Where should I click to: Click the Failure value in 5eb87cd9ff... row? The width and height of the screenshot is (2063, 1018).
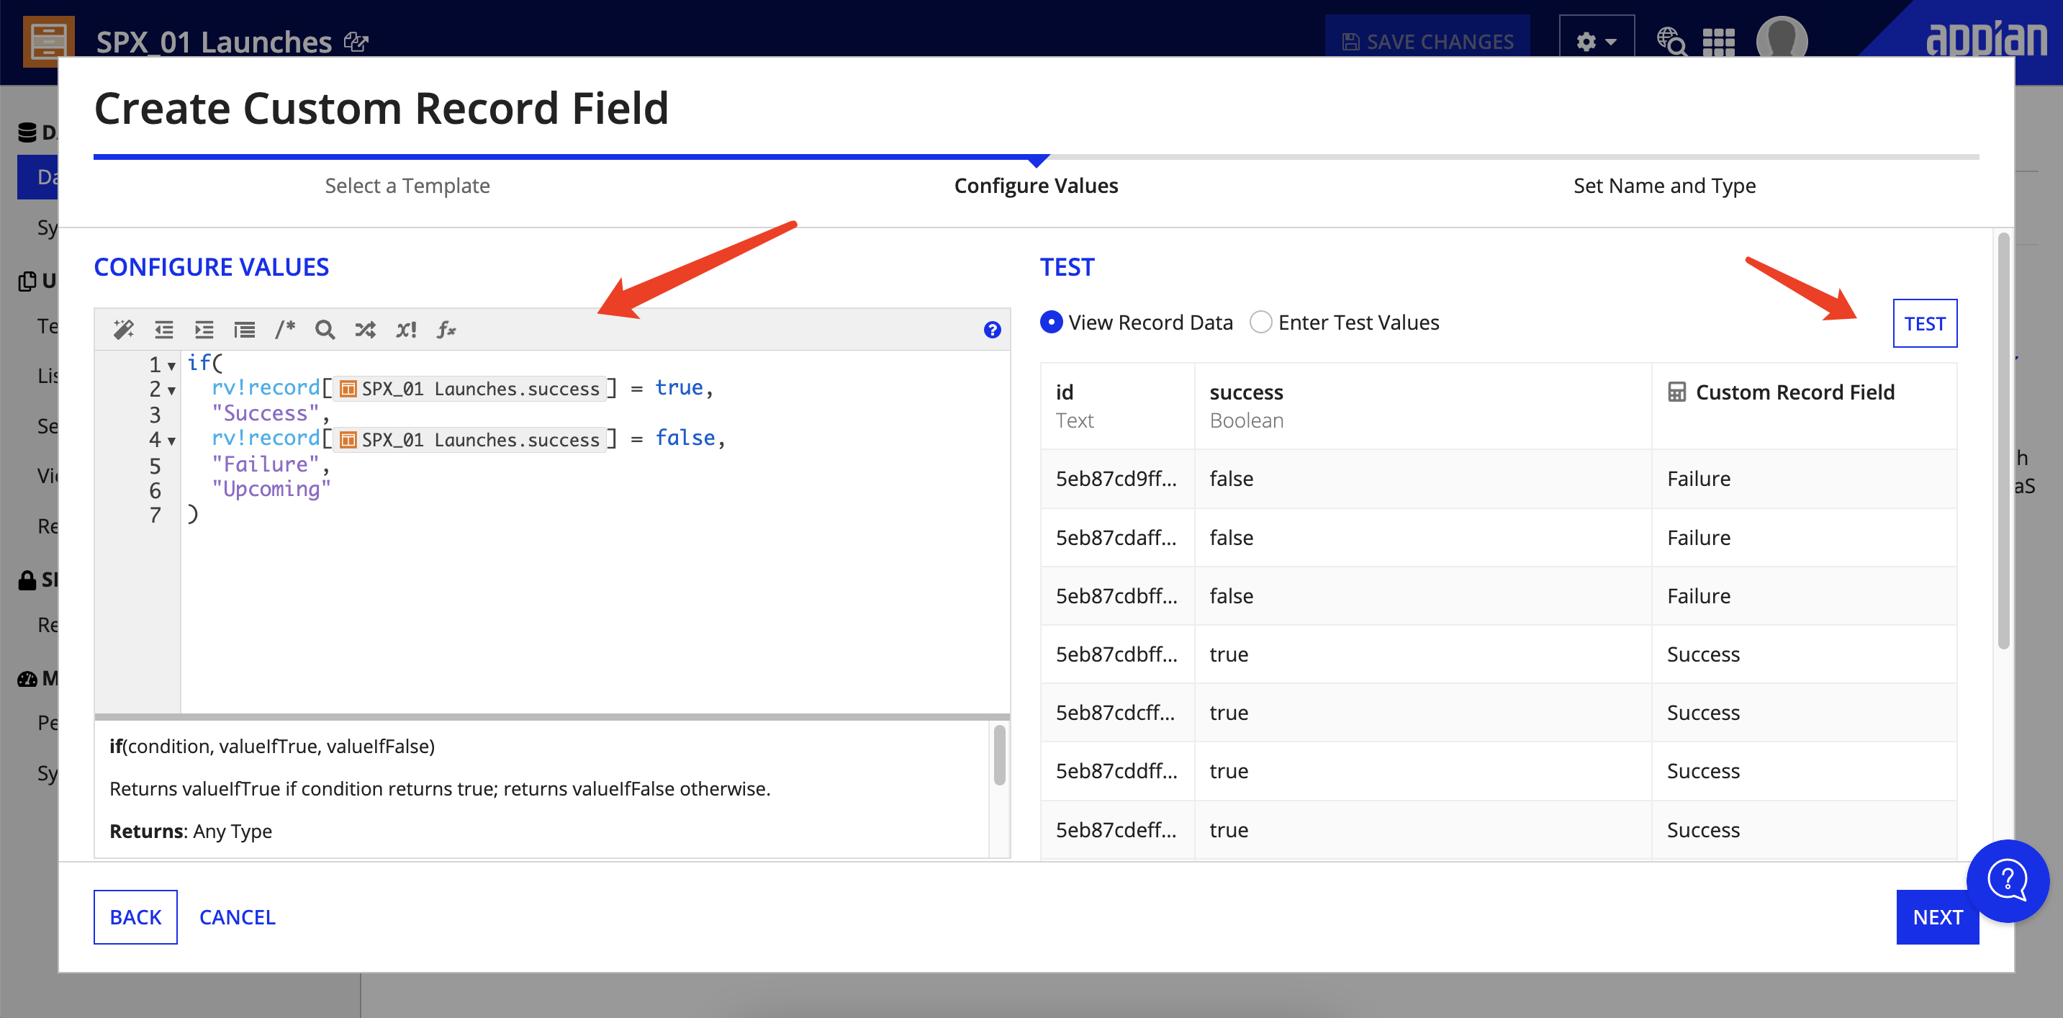point(1698,479)
